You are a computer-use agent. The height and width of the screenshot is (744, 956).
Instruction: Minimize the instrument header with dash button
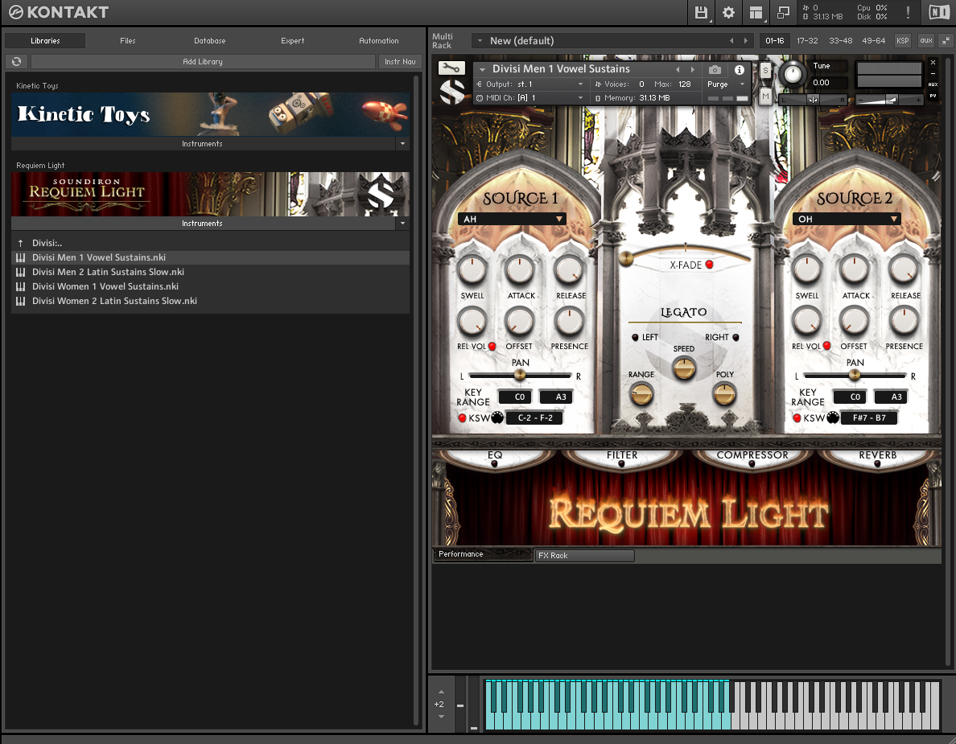click(933, 74)
